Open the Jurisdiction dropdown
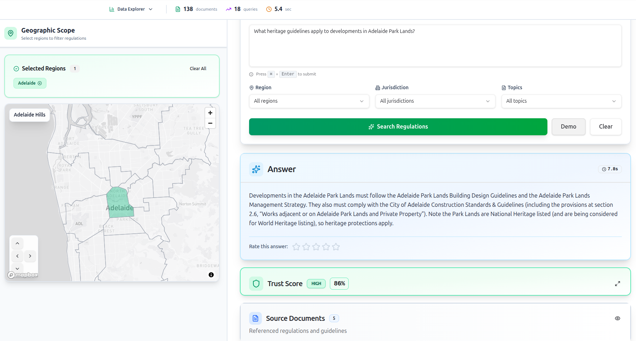 click(x=435, y=101)
